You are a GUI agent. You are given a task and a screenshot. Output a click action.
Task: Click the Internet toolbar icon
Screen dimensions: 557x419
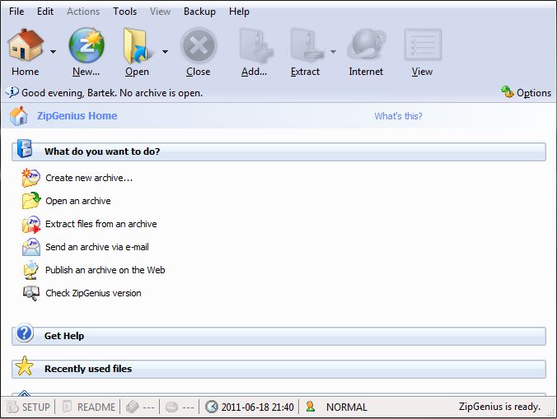(x=366, y=44)
